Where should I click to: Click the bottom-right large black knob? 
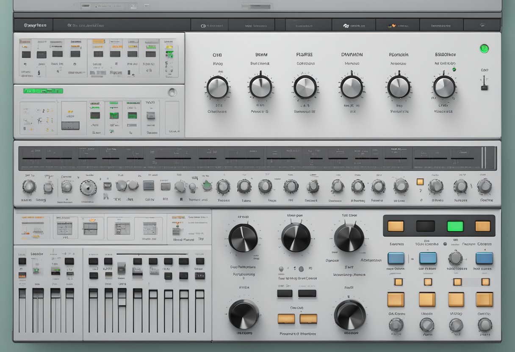click(x=350, y=315)
